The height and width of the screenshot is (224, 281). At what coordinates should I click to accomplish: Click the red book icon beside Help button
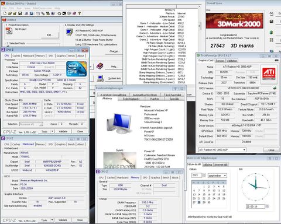tap(100, 66)
